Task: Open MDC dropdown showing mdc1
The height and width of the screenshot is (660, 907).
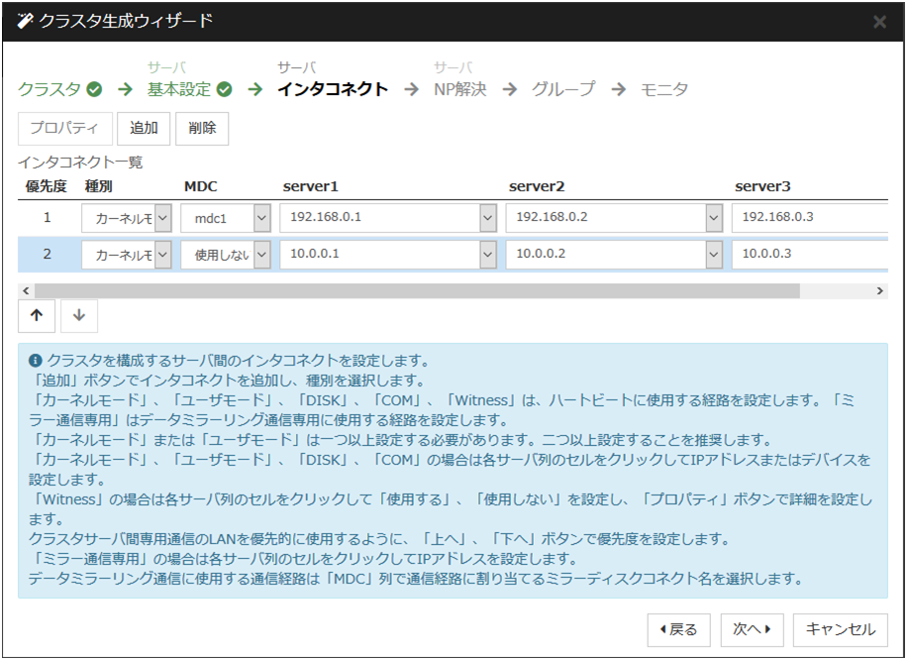Action: [x=261, y=217]
